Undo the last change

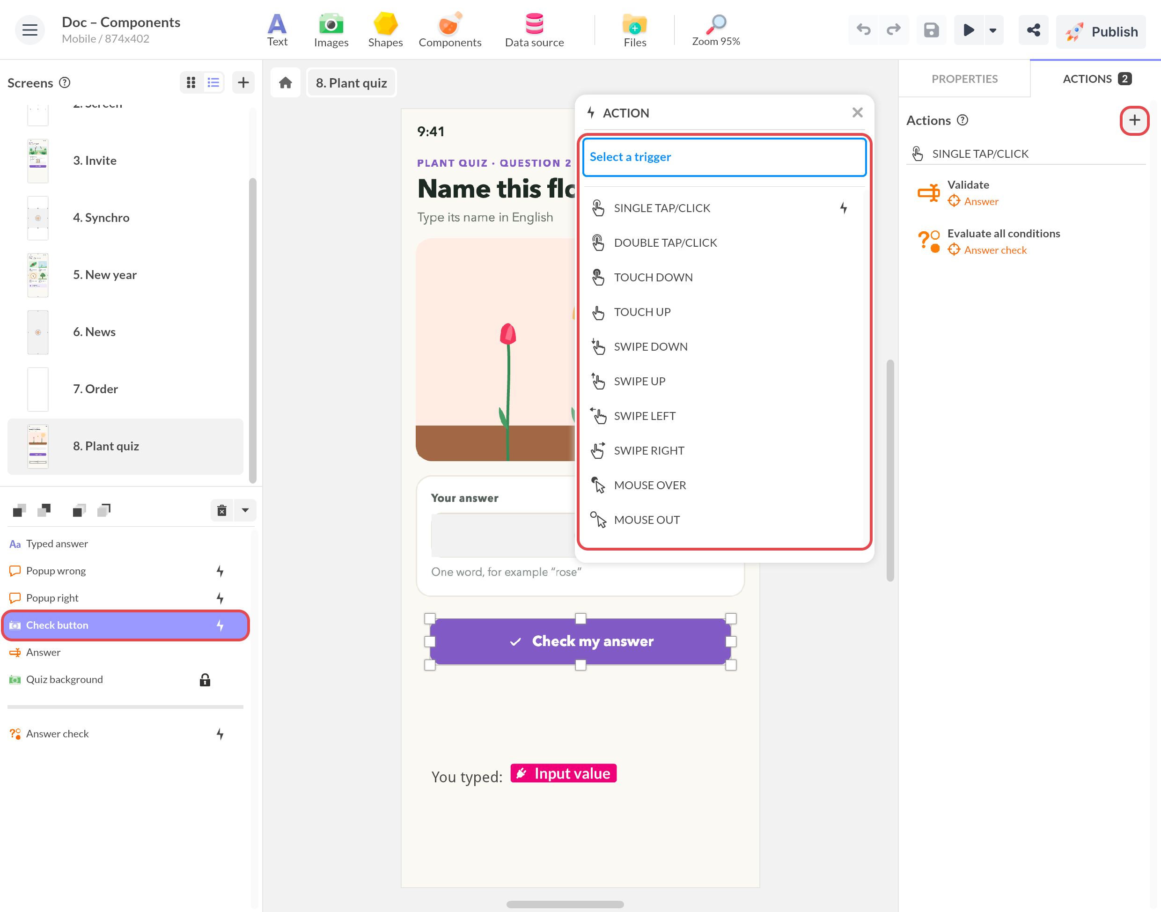click(863, 30)
